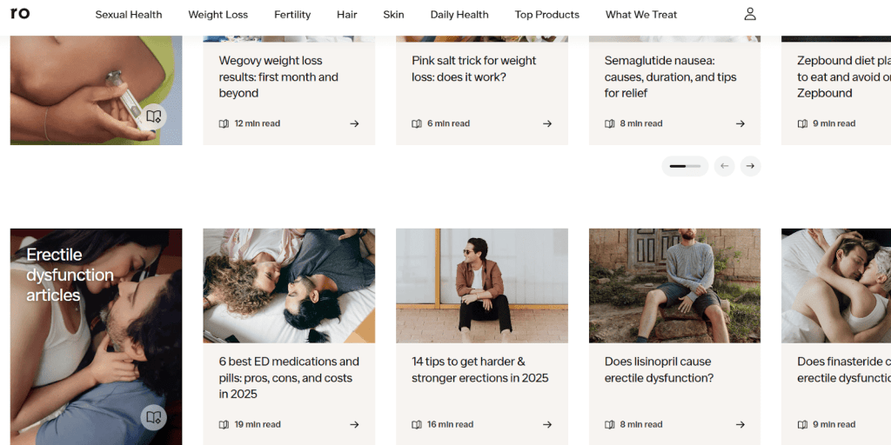This screenshot has height=445, width=891.
Task: Click carousel next arrow button
Action: coord(750,166)
